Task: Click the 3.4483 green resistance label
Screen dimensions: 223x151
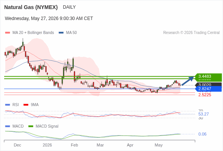Action: (x=208, y=76)
